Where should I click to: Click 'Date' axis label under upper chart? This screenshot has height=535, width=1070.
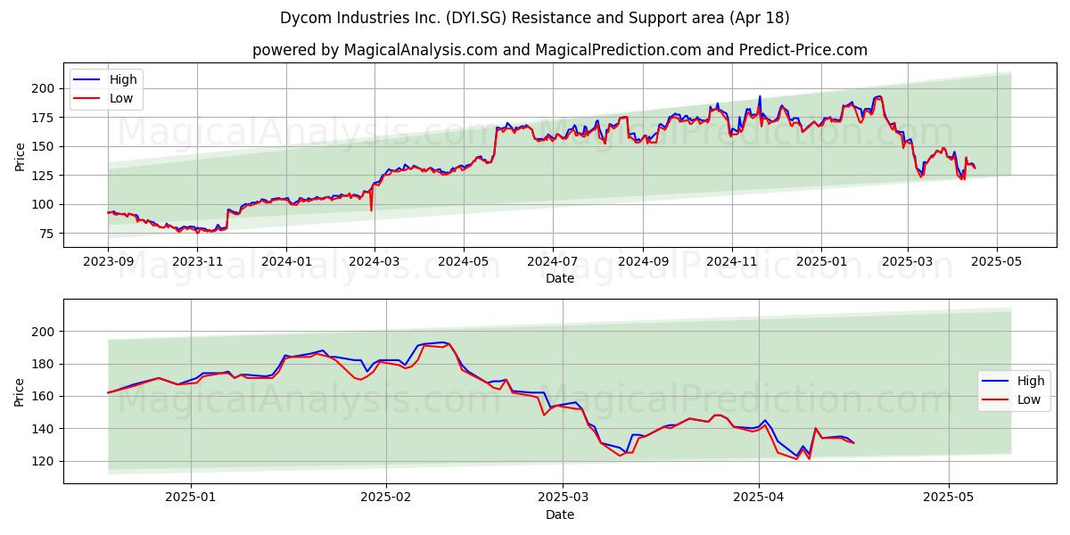click(x=560, y=279)
